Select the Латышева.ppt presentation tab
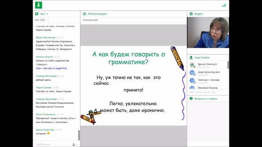The image size is (262, 147). [x=90, y=20]
